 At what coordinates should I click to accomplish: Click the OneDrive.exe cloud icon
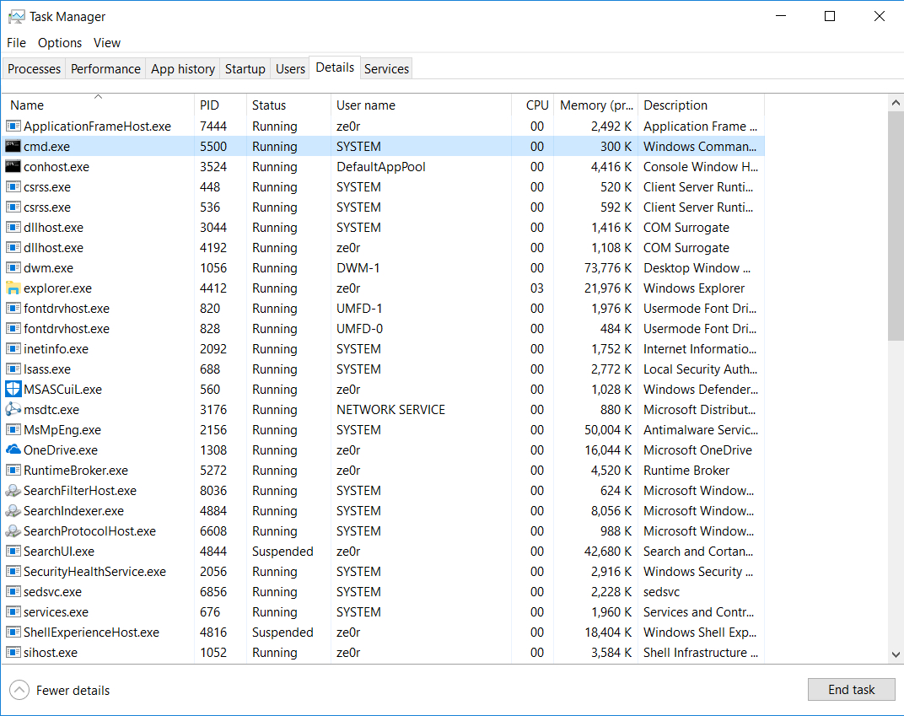13,450
